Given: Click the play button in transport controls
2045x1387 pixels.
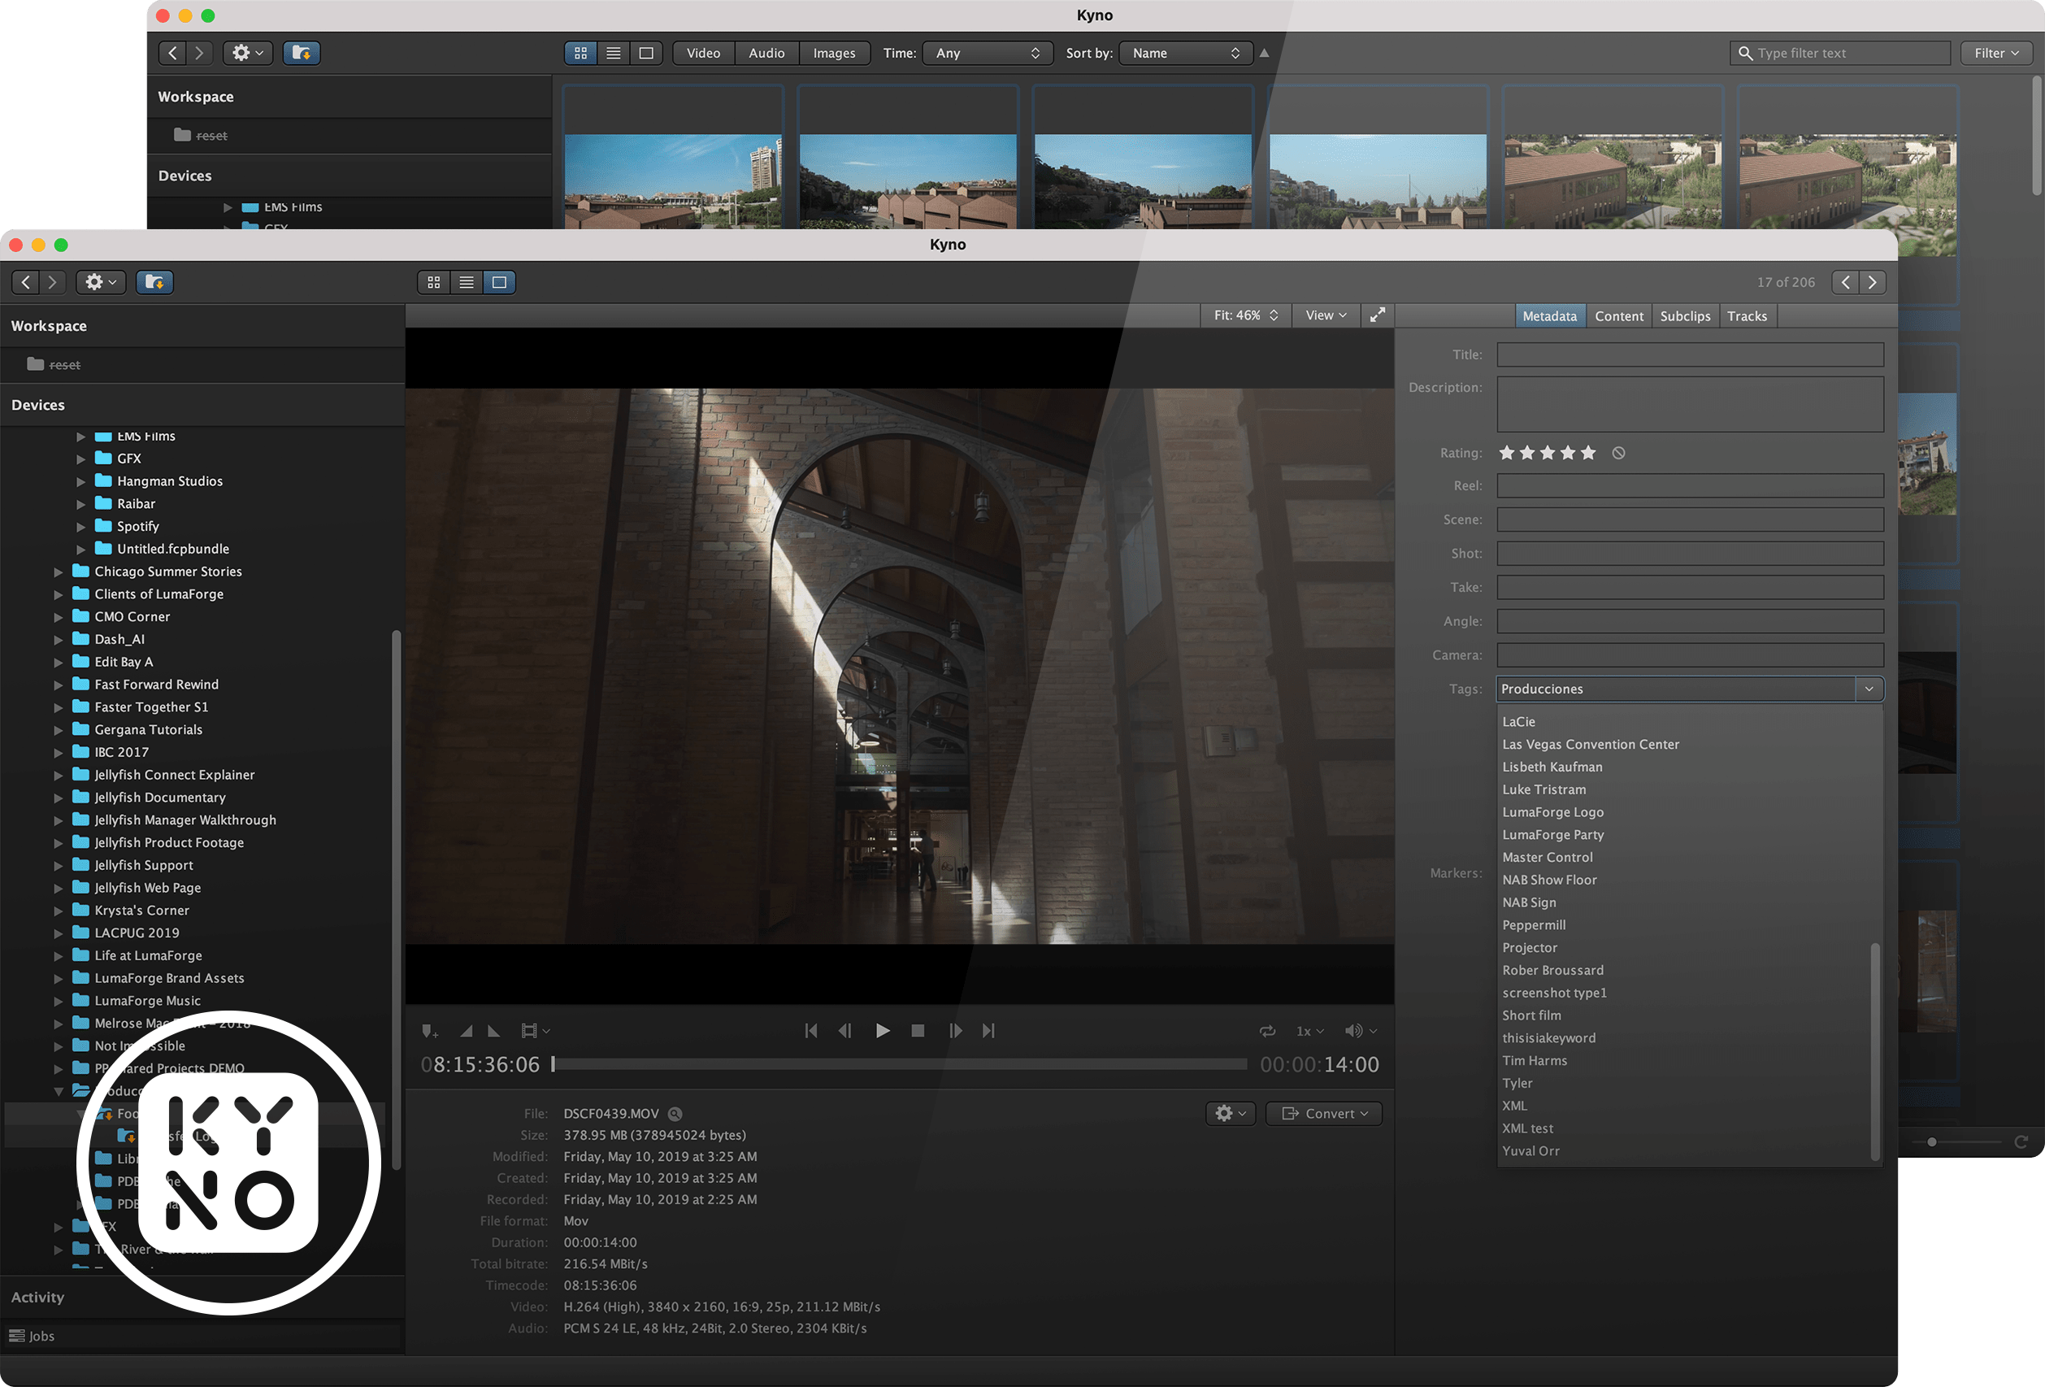Looking at the screenshot, I should pos(883,1031).
